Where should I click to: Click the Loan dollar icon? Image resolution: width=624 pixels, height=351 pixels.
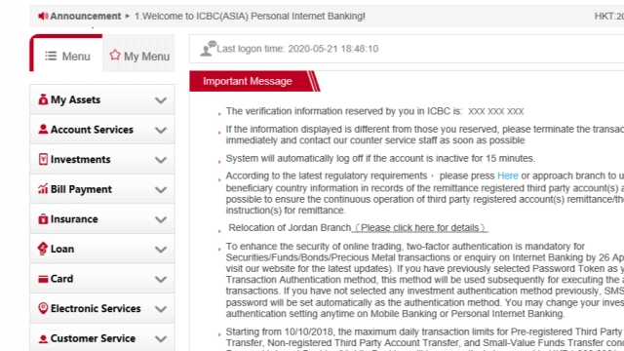coord(43,249)
